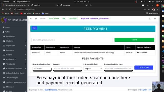The image size is (164, 92).
Task: Click the Click To Pay button
Action: click(144, 67)
